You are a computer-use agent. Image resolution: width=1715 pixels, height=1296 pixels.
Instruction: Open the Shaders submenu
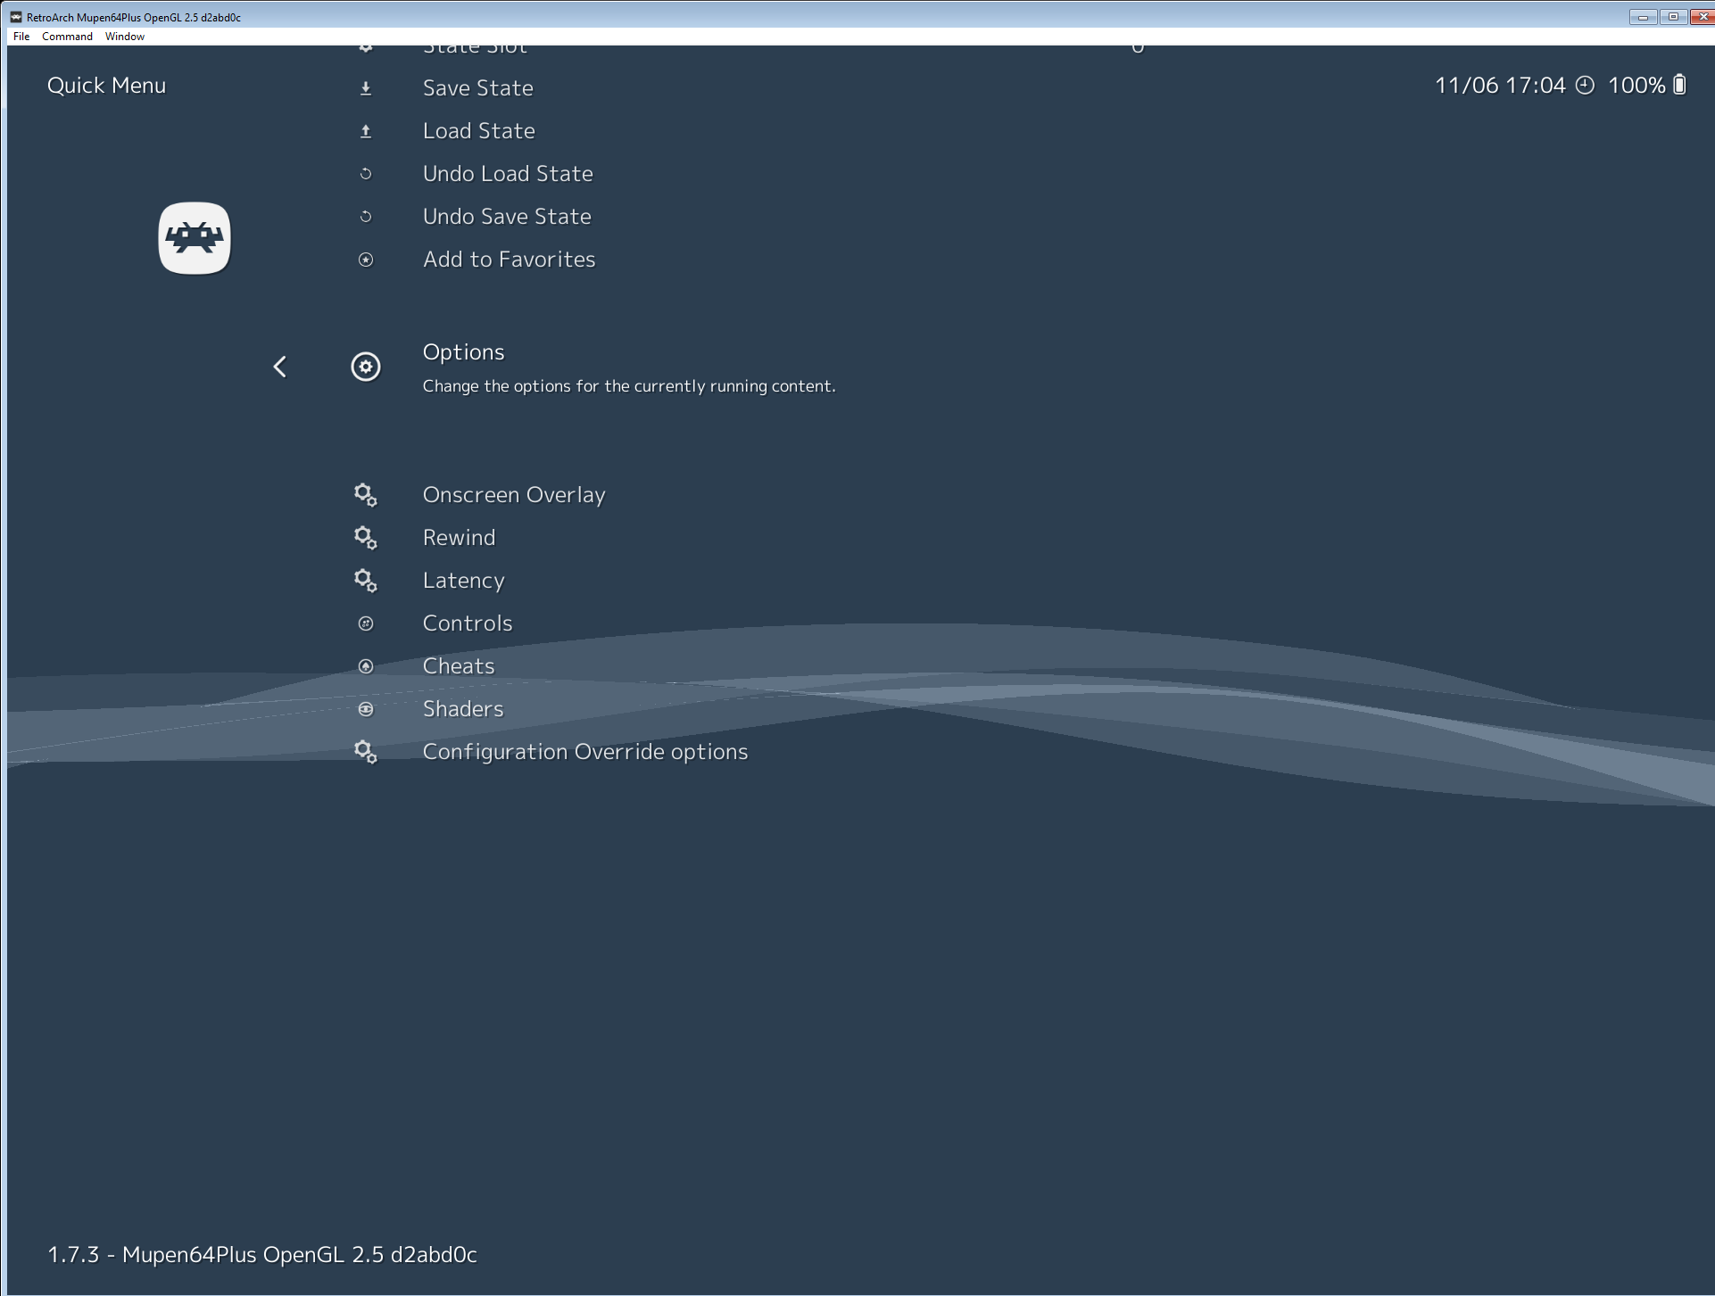click(x=463, y=709)
